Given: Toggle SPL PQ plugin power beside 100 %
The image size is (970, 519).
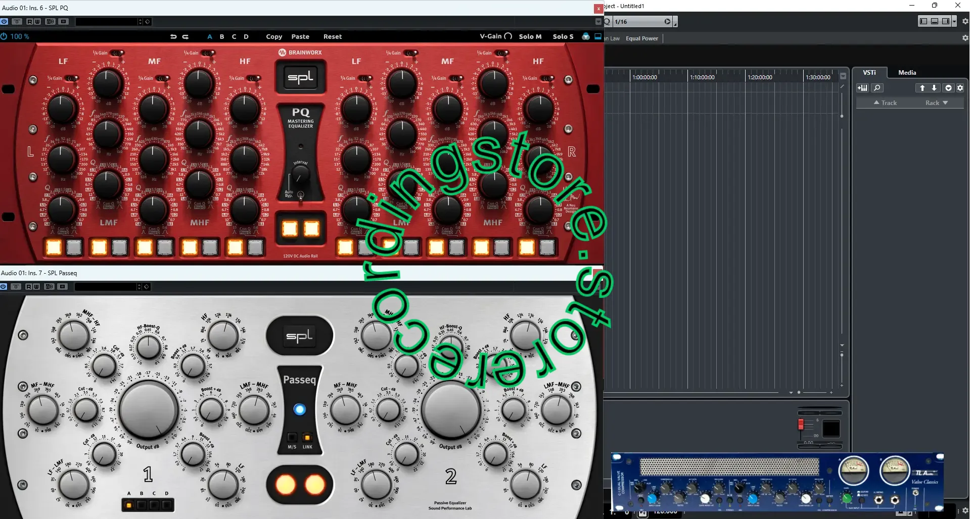Looking at the screenshot, I should [4, 36].
